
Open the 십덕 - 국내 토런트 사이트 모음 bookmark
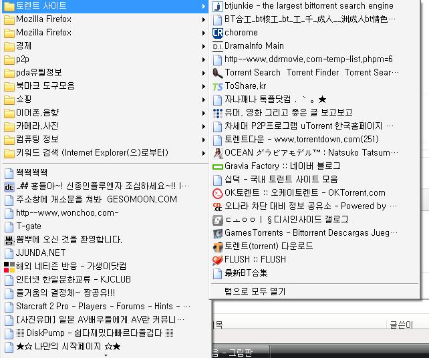tap(315, 180)
